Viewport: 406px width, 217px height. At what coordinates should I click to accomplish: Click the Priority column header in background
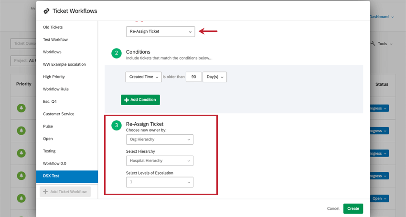tap(24, 84)
